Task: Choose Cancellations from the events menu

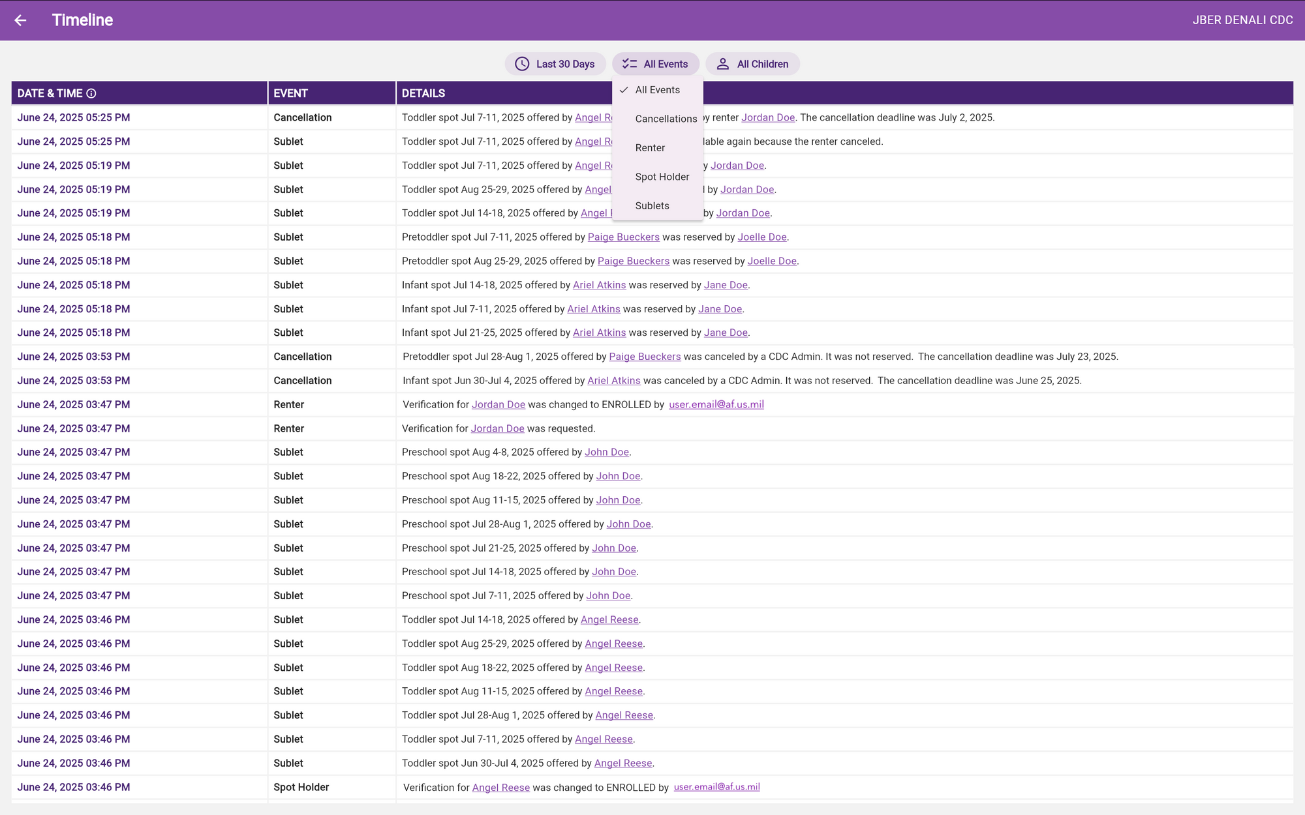Action: (658, 119)
